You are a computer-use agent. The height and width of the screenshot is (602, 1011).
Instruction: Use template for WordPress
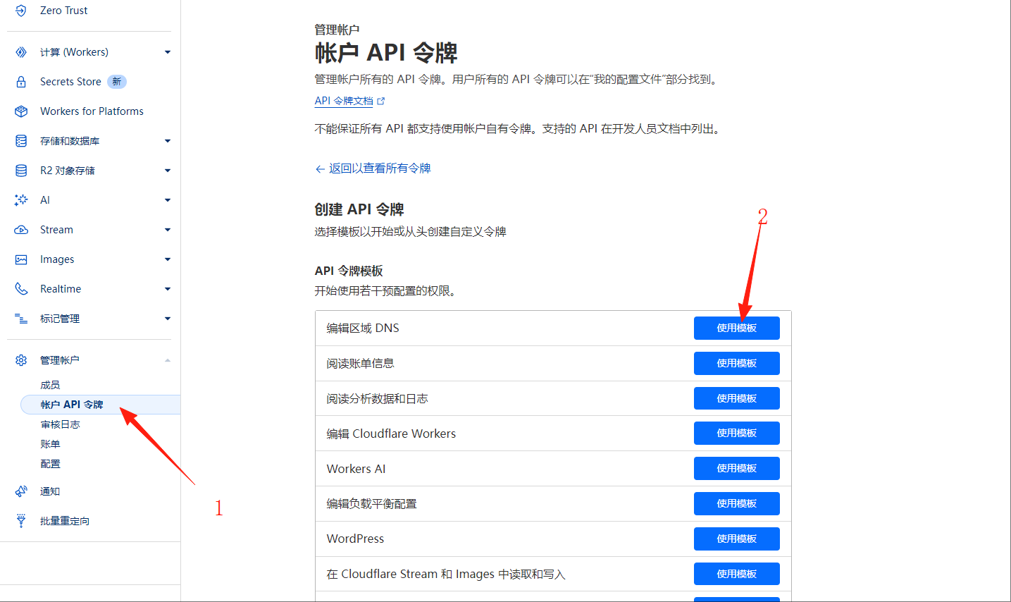tap(737, 539)
